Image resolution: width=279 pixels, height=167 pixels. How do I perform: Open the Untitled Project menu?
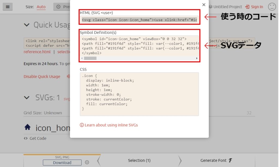point(225,7)
